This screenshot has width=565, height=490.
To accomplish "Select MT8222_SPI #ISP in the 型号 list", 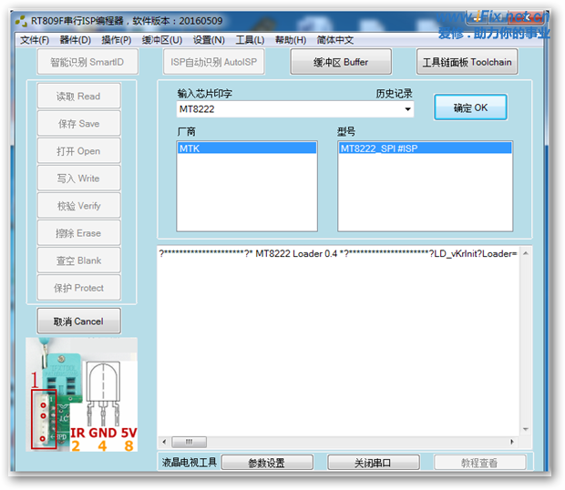I will [x=425, y=148].
